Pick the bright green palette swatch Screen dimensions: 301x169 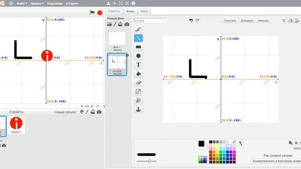pos(221,152)
